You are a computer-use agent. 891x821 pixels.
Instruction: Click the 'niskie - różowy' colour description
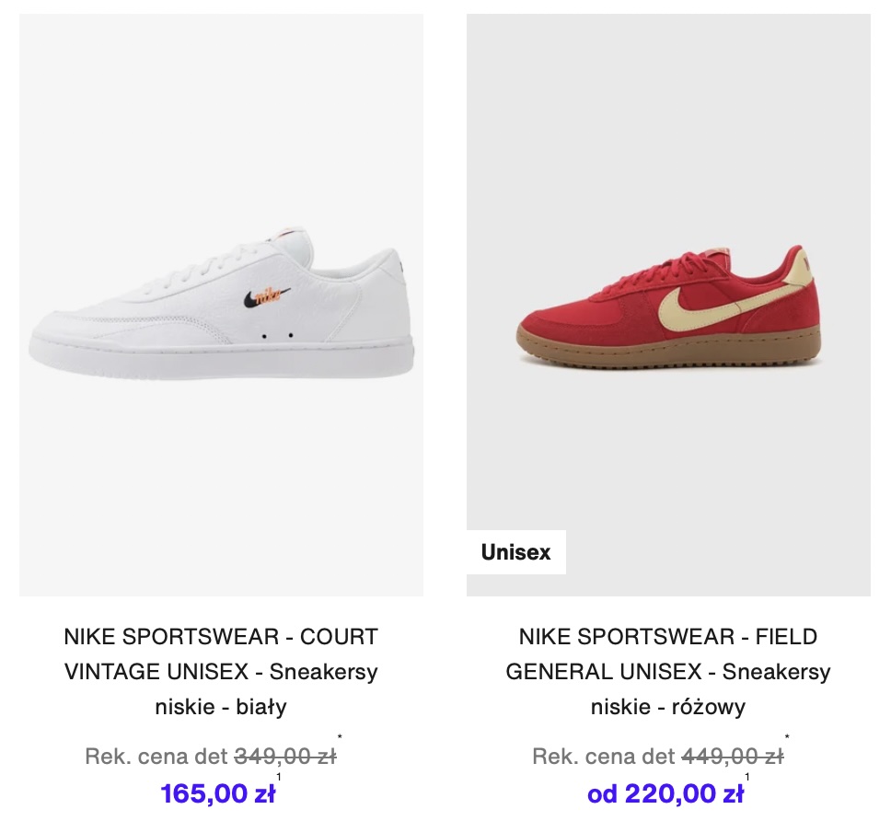[x=668, y=707]
